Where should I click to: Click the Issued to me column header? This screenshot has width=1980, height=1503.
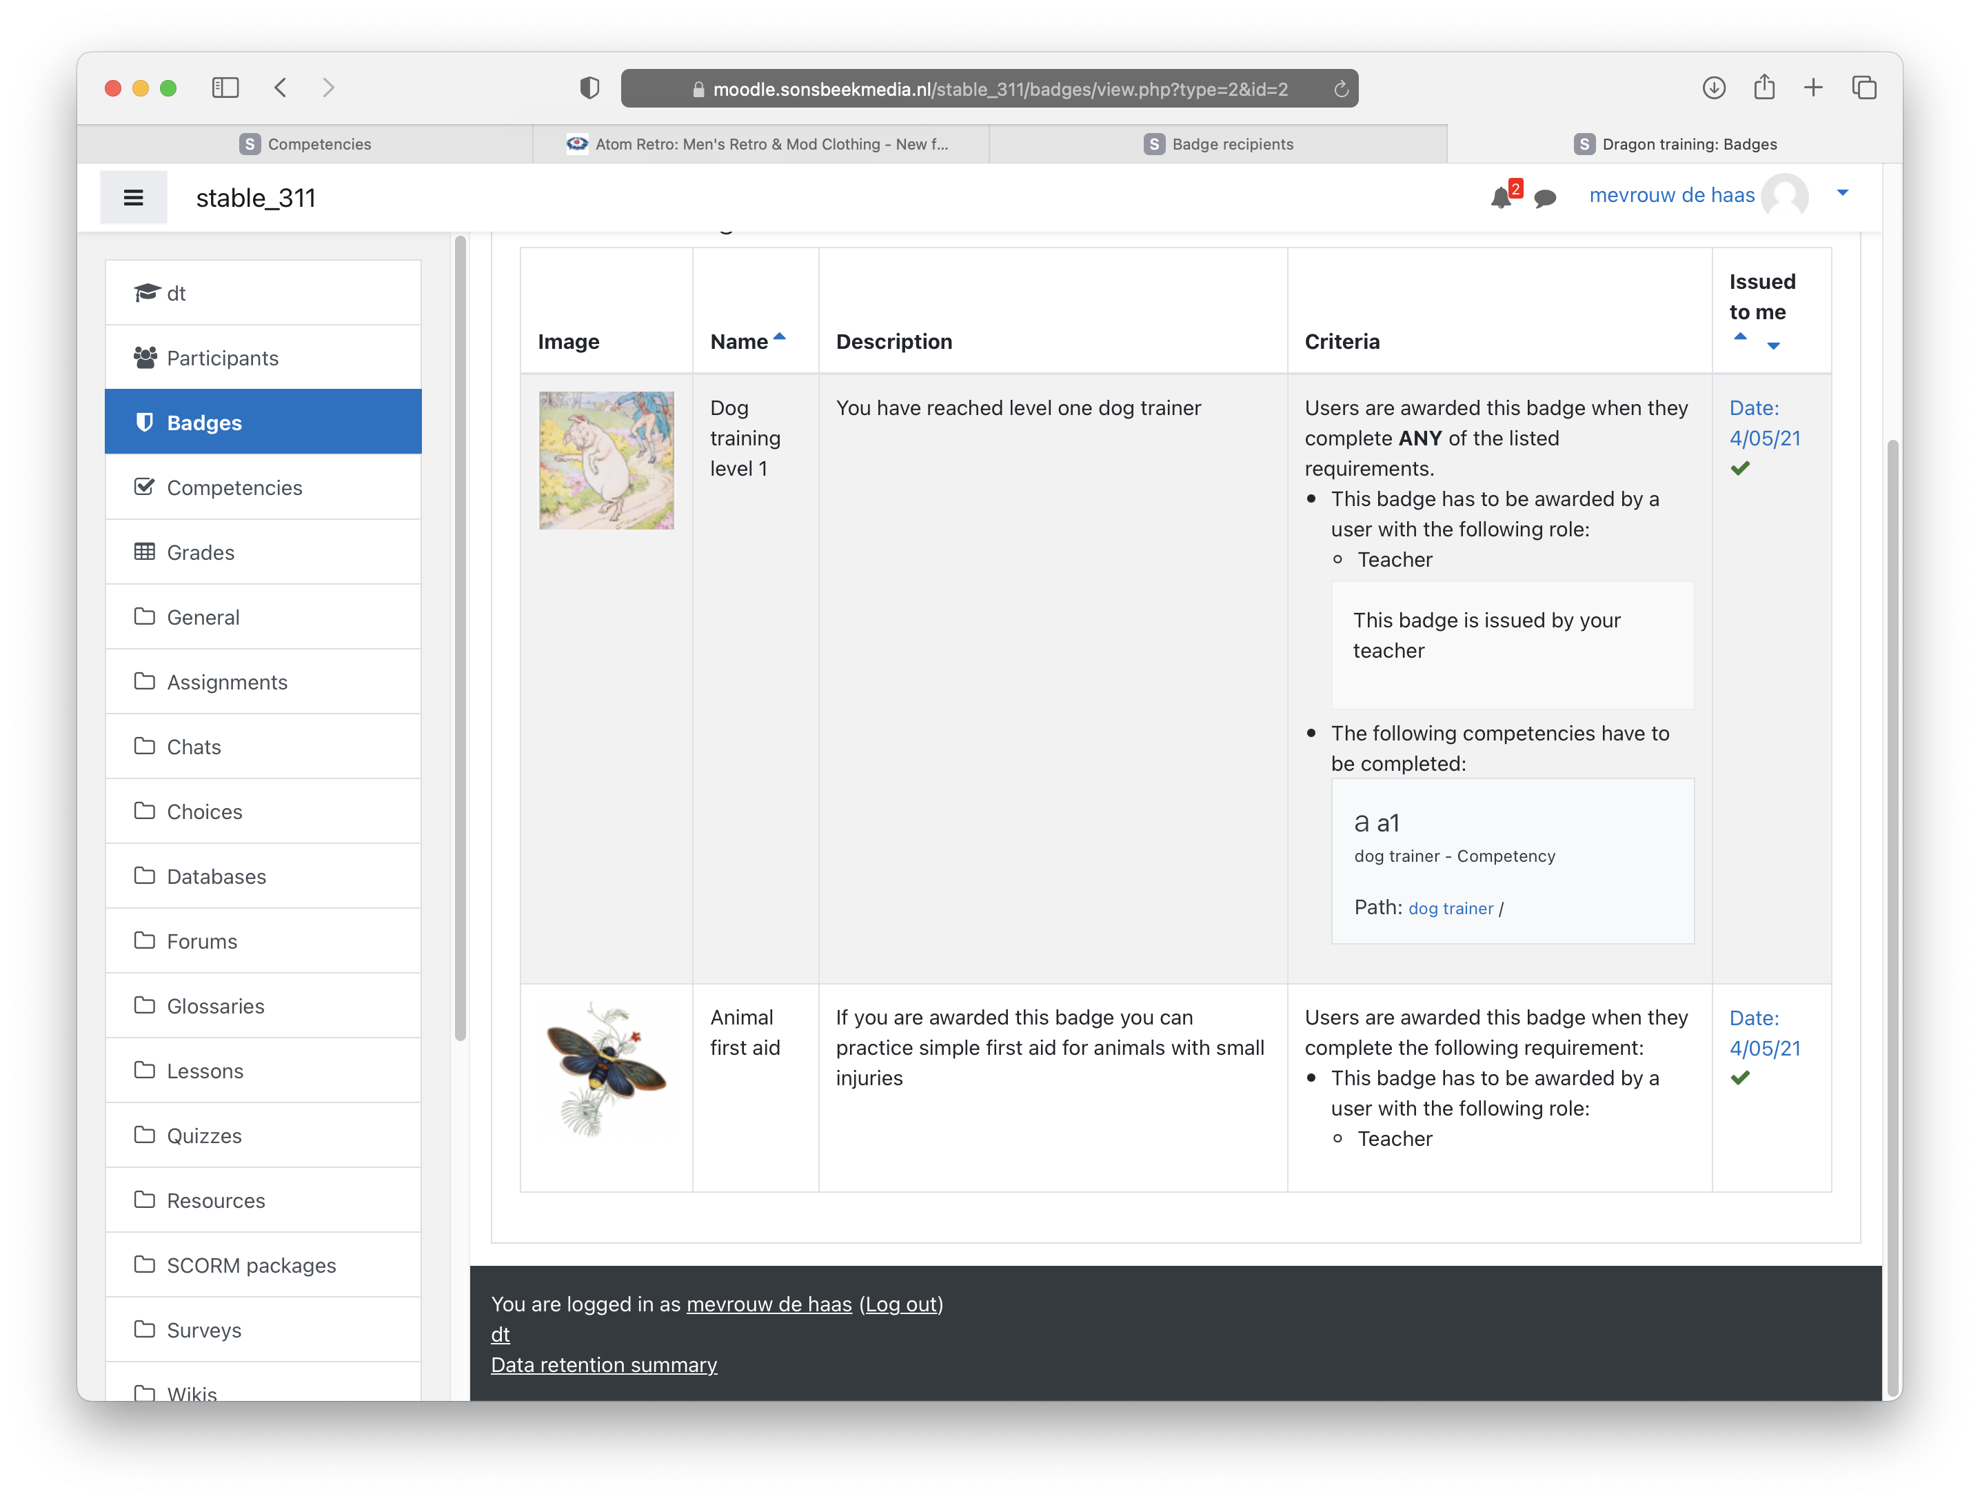tap(1761, 296)
